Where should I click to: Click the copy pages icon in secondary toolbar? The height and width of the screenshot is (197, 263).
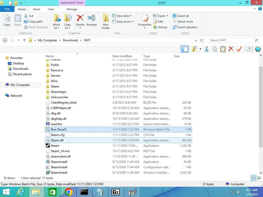[215, 49]
